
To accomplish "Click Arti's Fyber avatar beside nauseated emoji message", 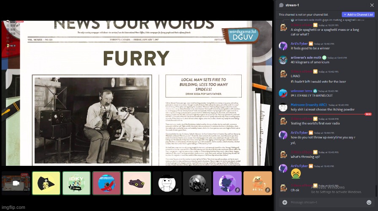I will (x=283, y=168).
